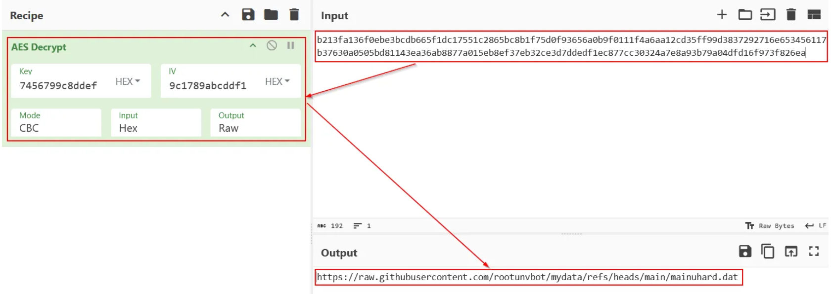This screenshot has width=834, height=294.
Task: Open the Key format HEX dropdown
Action: pyautogui.click(x=128, y=81)
